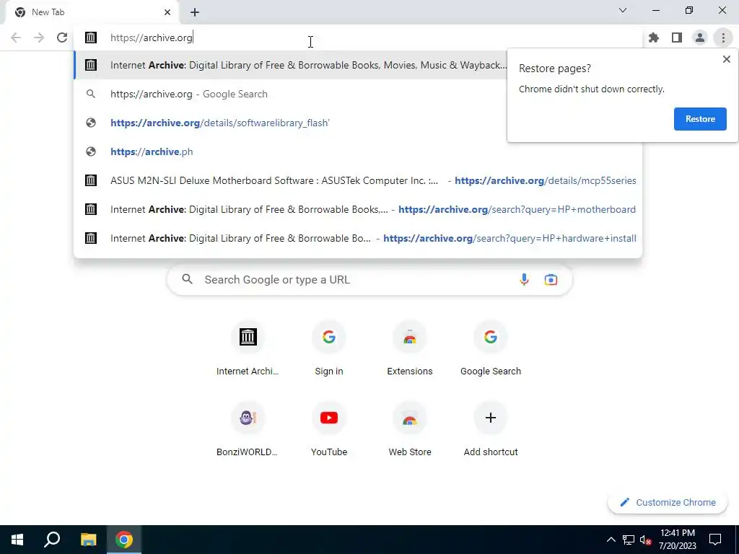
Task: Open the Extensions puzzle icon
Action: [x=654, y=38]
